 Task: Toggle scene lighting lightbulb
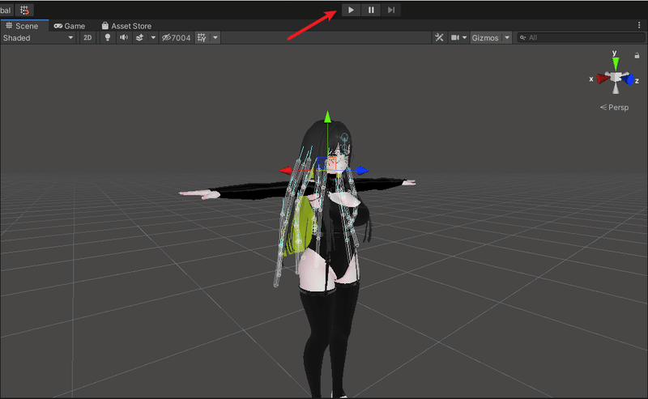click(x=108, y=37)
